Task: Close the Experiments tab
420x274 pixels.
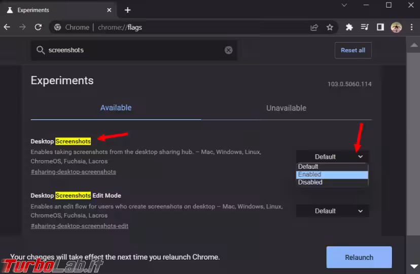Action: (109, 10)
